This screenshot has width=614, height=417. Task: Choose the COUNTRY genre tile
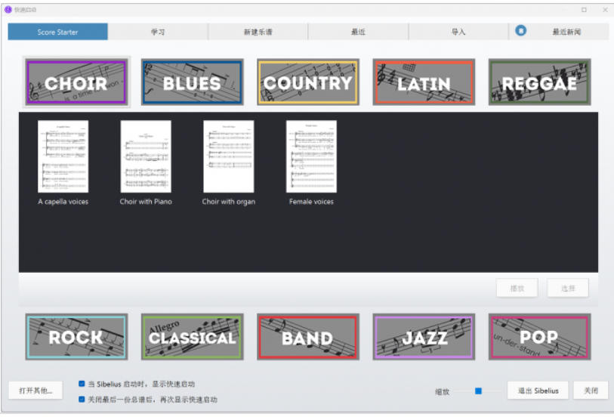(x=308, y=82)
